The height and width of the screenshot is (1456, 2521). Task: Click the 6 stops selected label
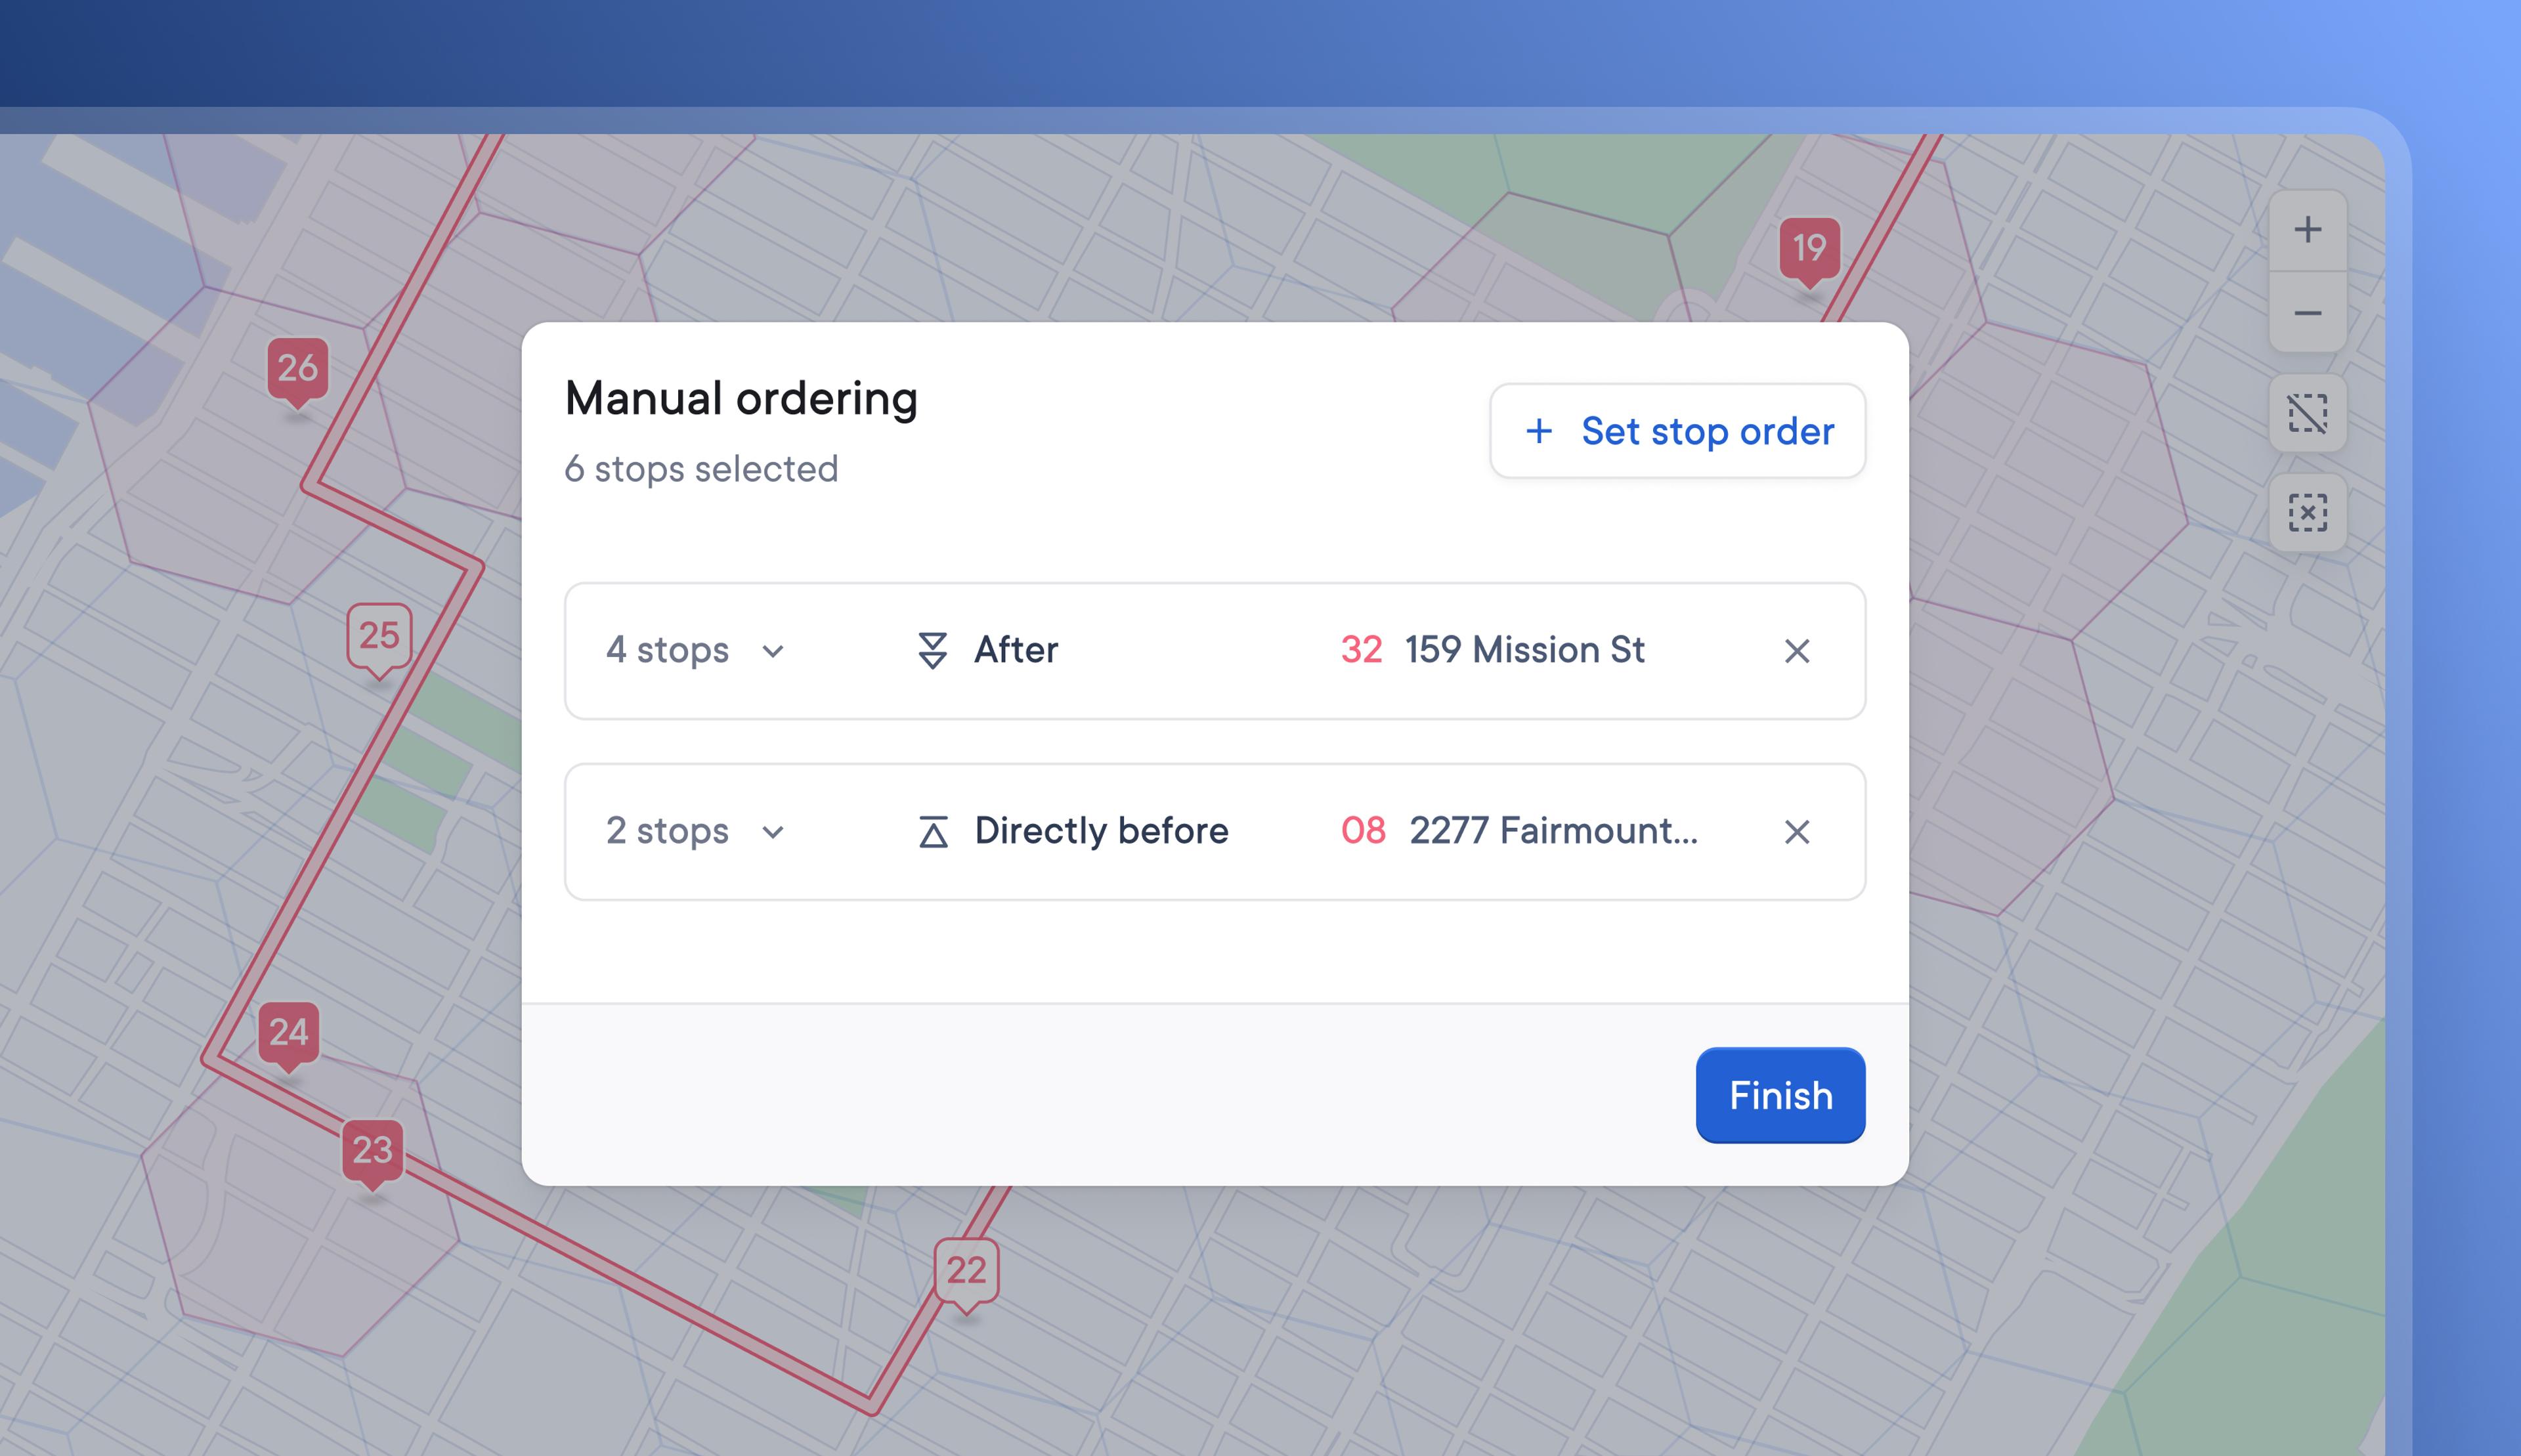coord(701,469)
